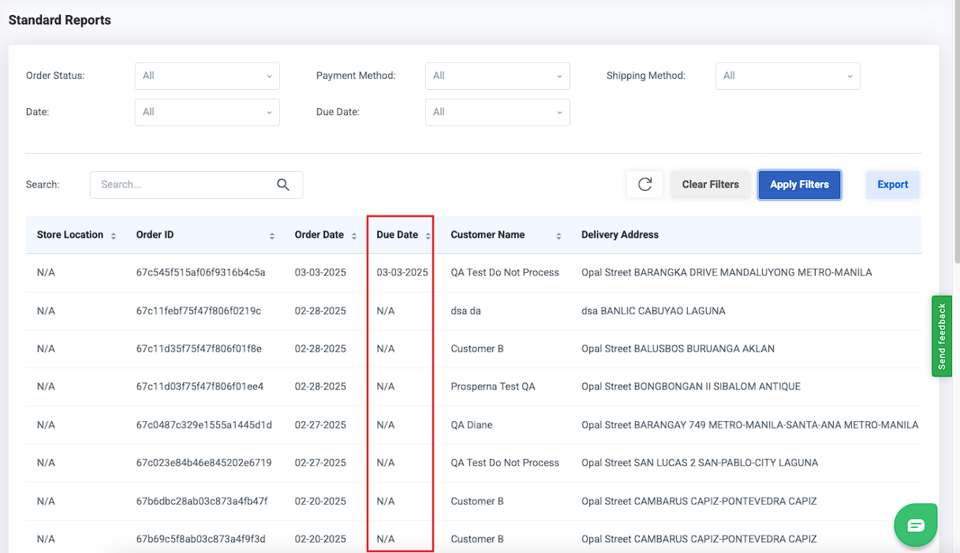The width and height of the screenshot is (960, 553).
Task: Sort by Due Date column arrows
Action: tap(428, 236)
